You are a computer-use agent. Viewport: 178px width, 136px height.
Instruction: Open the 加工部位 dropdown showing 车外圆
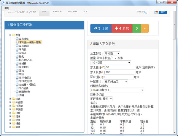coord(112,54)
